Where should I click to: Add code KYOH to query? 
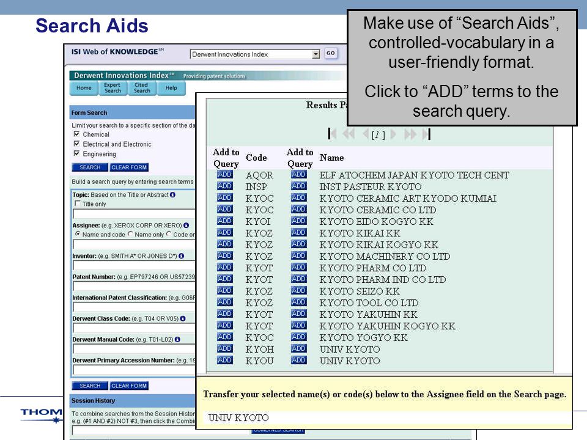224,348
